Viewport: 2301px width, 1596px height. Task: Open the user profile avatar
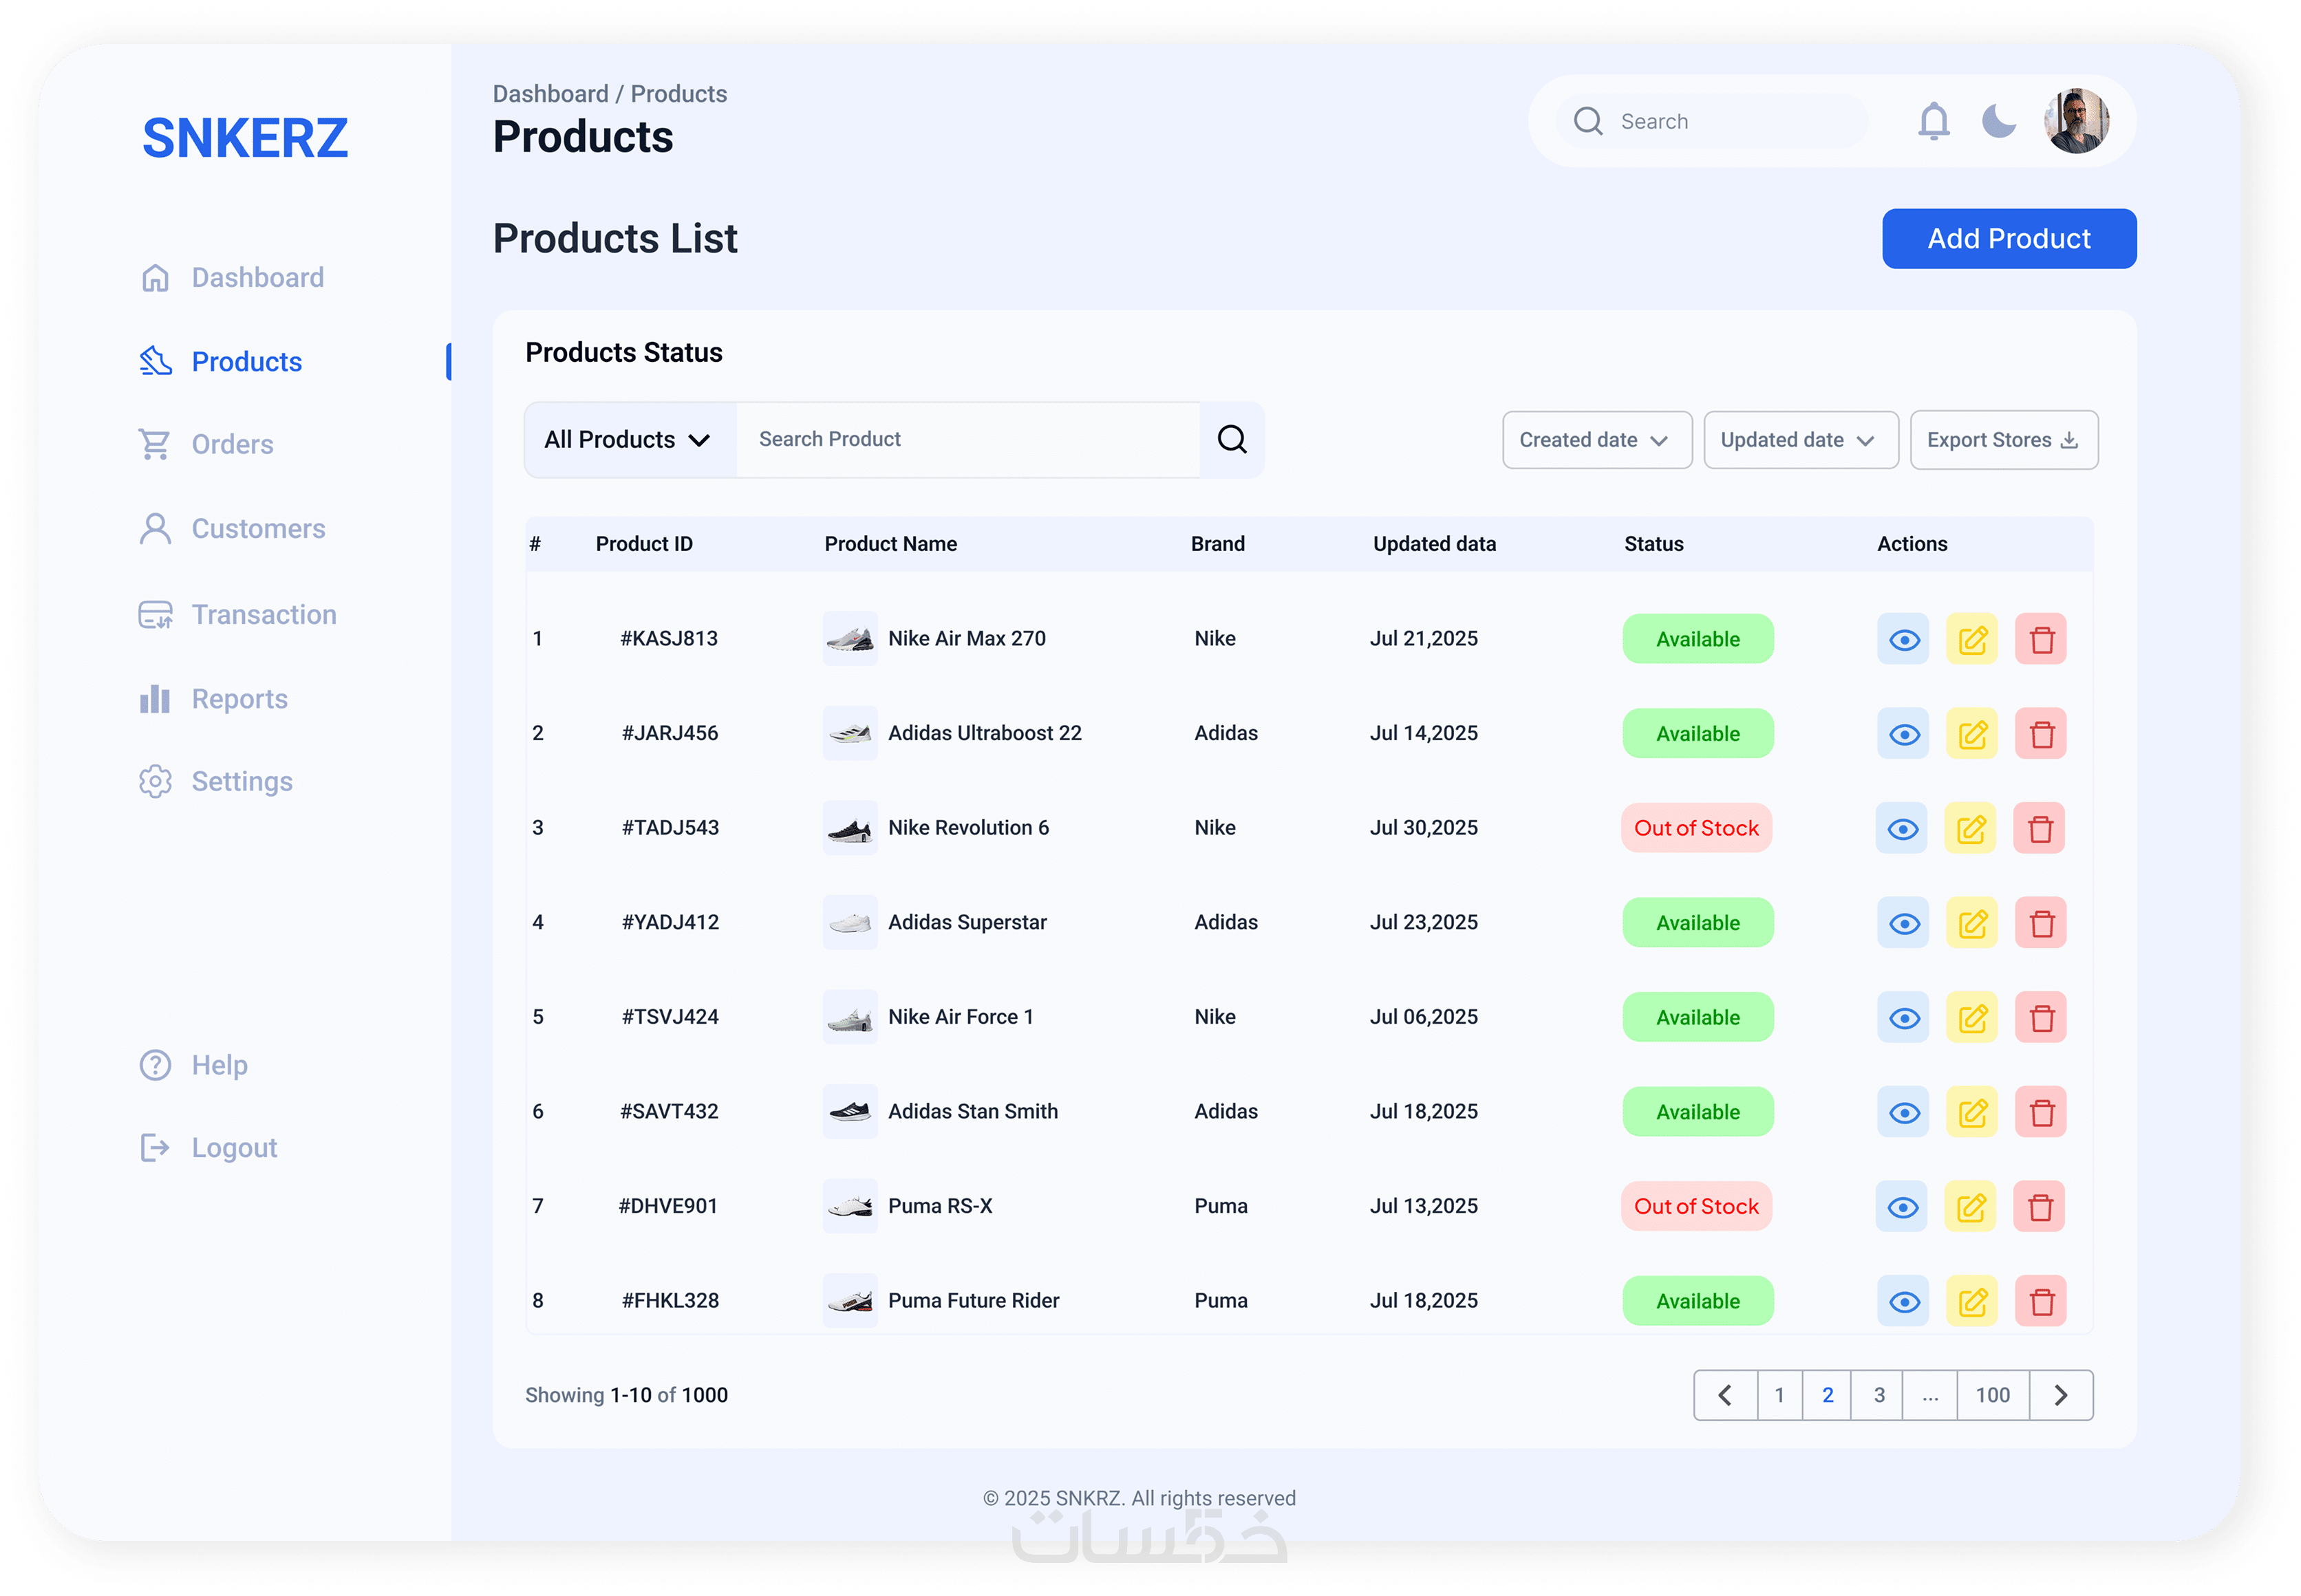coord(2076,121)
